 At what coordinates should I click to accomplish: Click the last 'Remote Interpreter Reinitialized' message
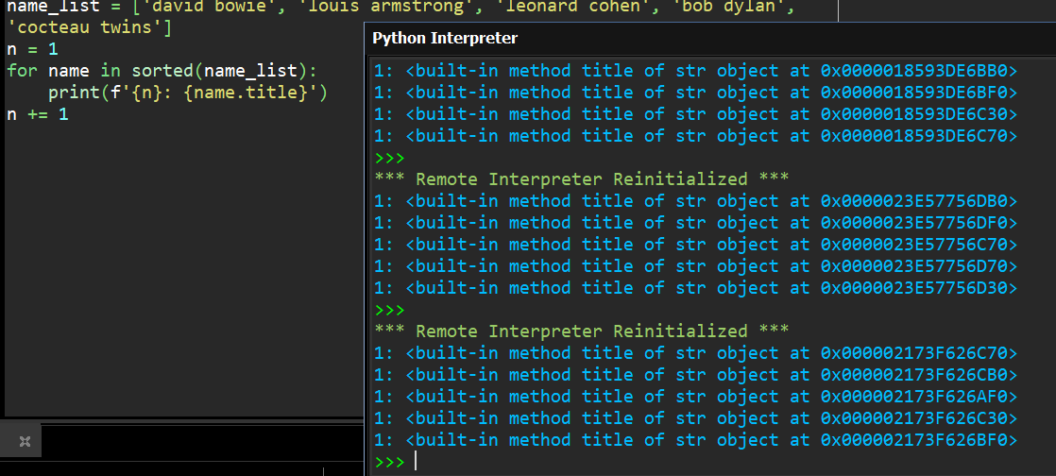[x=582, y=331]
